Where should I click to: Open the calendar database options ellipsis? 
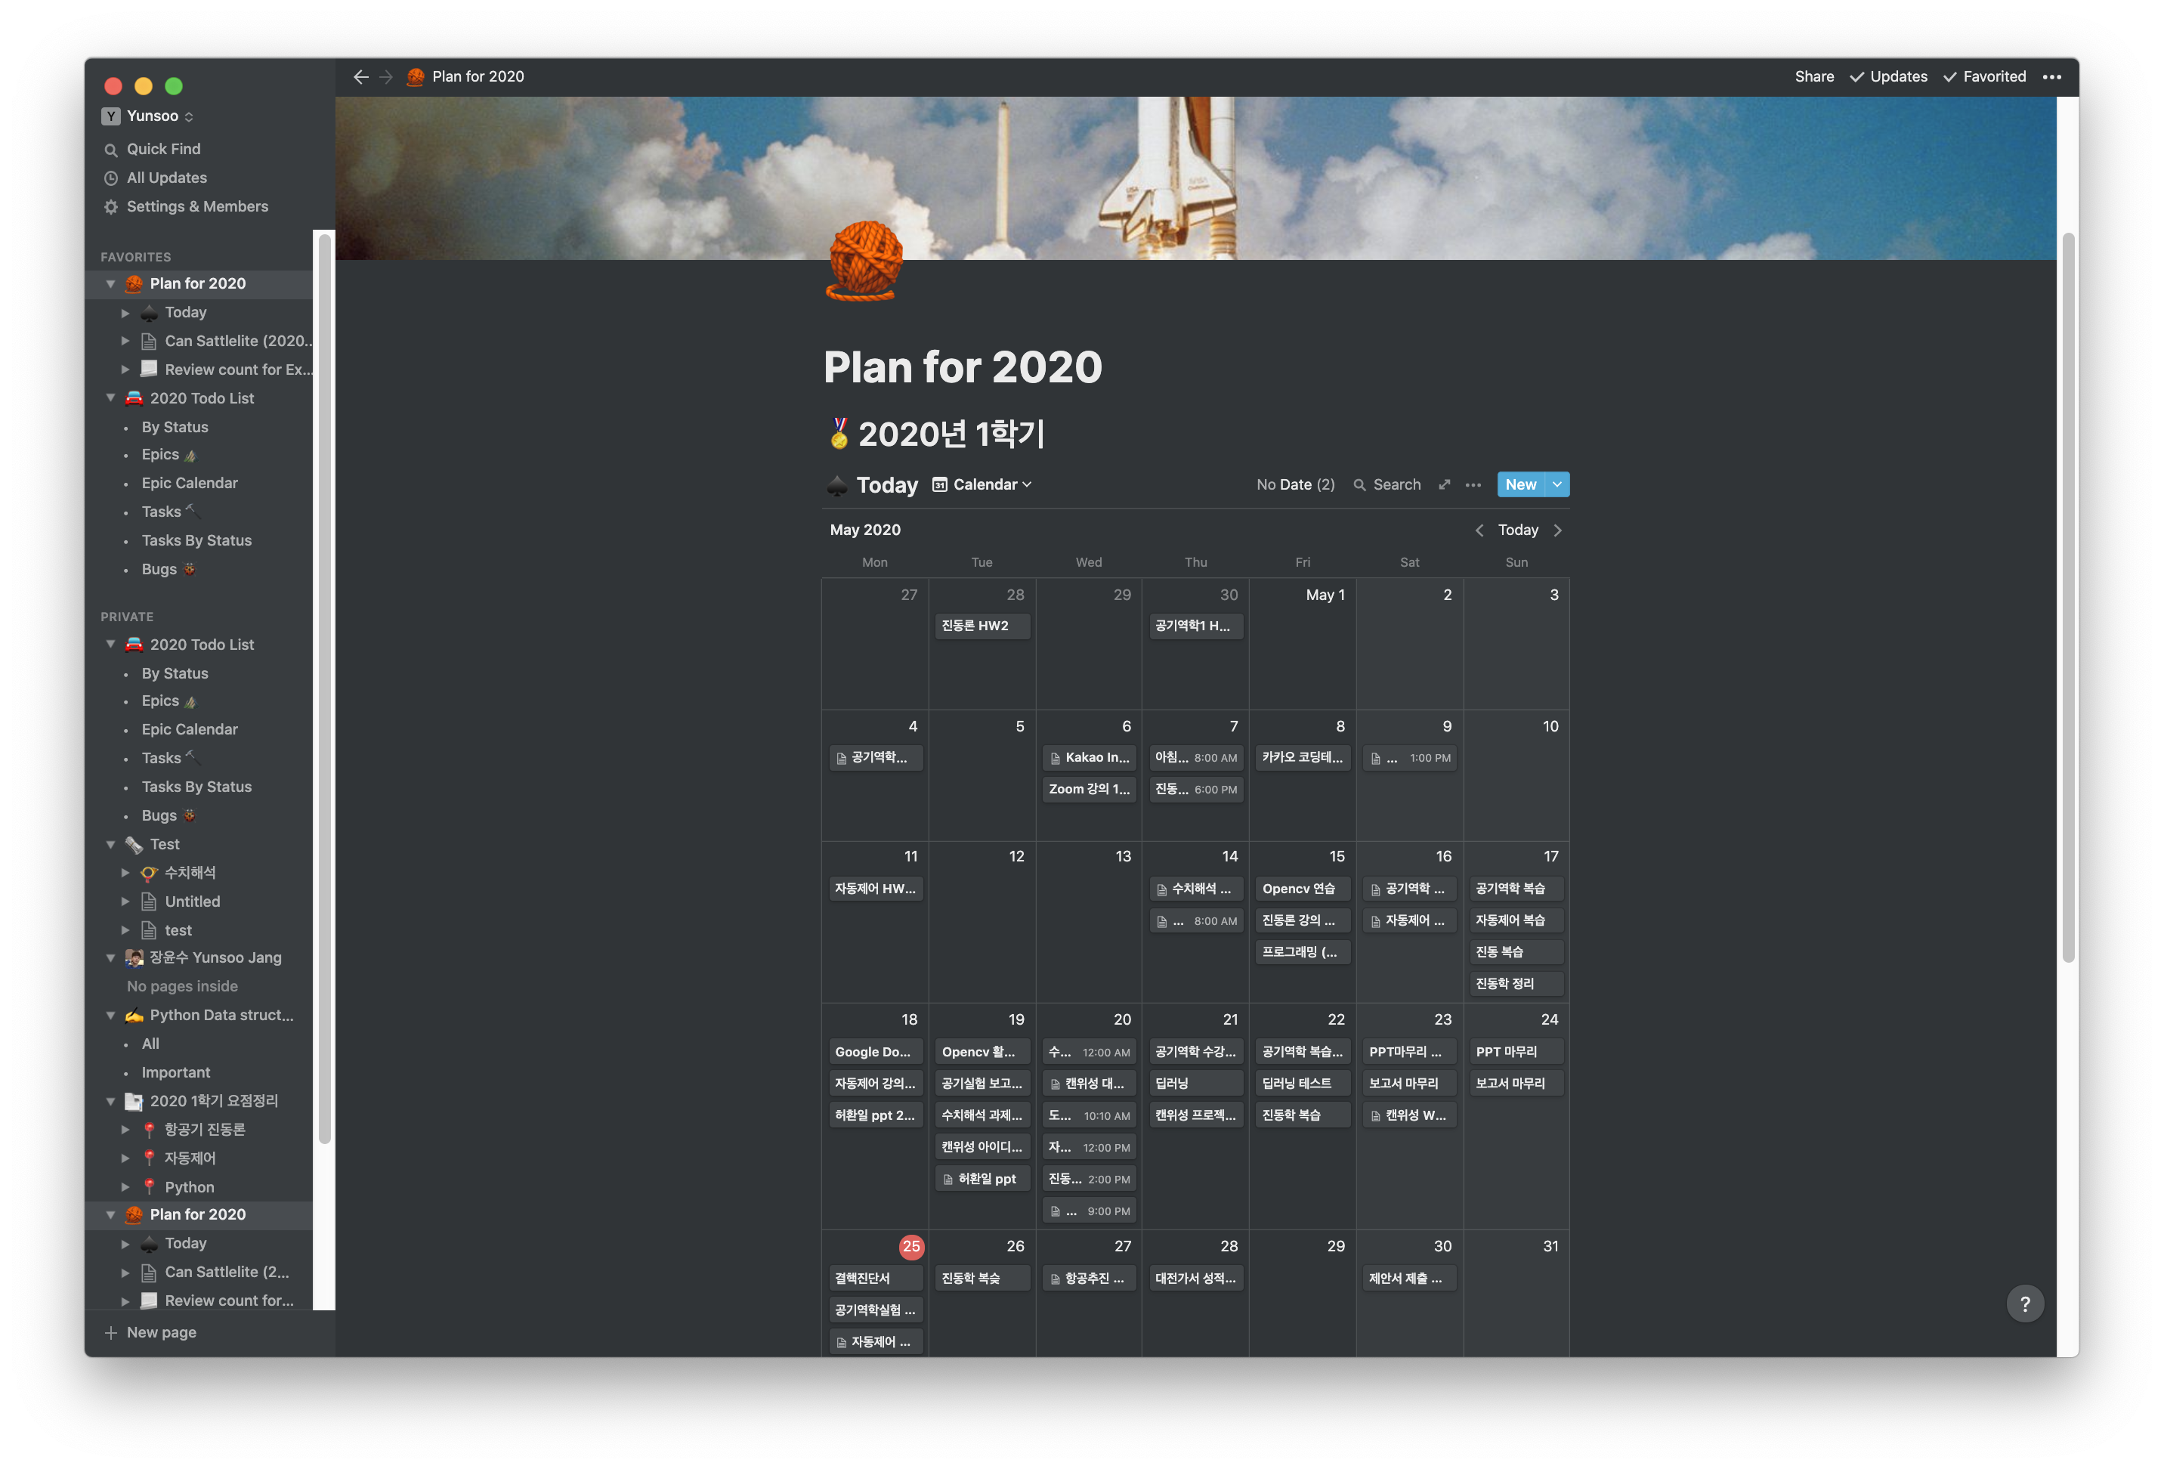click(x=1473, y=484)
